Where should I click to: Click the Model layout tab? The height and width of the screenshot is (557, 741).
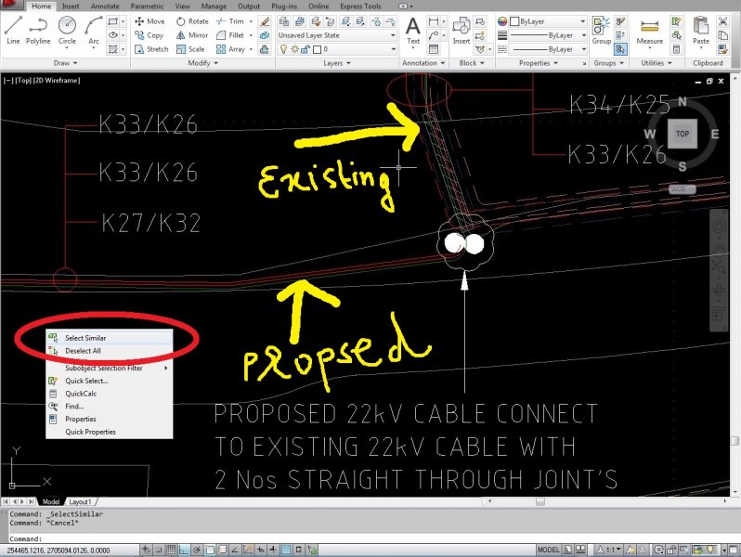pyautogui.click(x=50, y=501)
